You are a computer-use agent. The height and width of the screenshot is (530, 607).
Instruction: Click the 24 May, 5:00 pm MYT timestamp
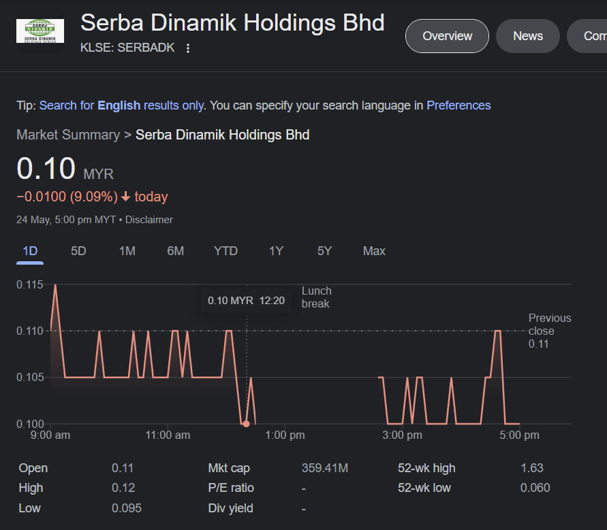click(x=66, y=220)
